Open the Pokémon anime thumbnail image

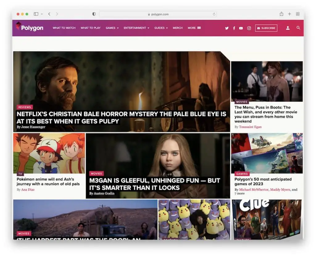(x=49, y=153)
